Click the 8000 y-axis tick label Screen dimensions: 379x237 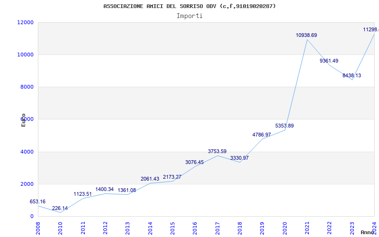click(27, 87)
